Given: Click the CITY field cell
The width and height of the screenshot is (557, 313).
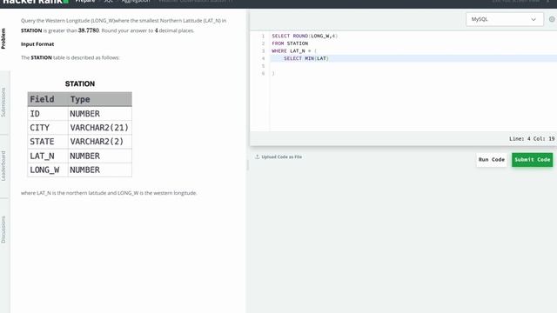Looking at the screenshot, I should (x=48, y=128).
